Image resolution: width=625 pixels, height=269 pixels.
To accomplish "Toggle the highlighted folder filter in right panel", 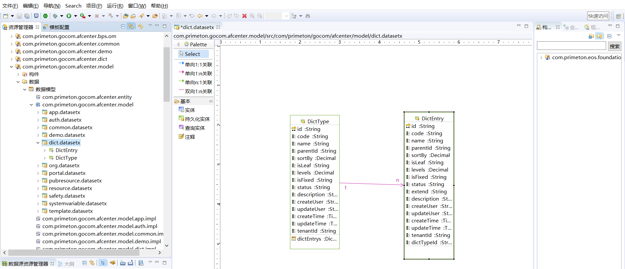I will 599,36.
